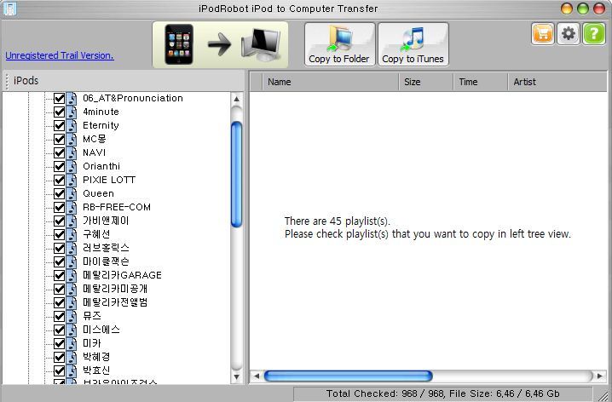
Task: Click the file list right scroll arrow
Action: [x=600, y=376]
